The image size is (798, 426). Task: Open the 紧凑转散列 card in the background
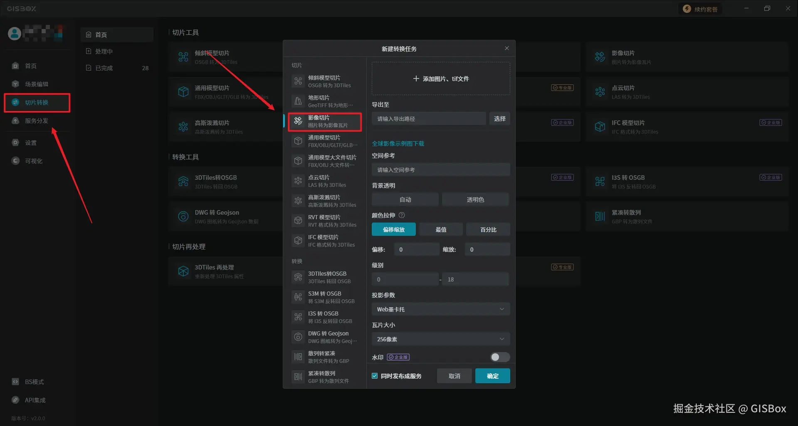pos(687,216)
